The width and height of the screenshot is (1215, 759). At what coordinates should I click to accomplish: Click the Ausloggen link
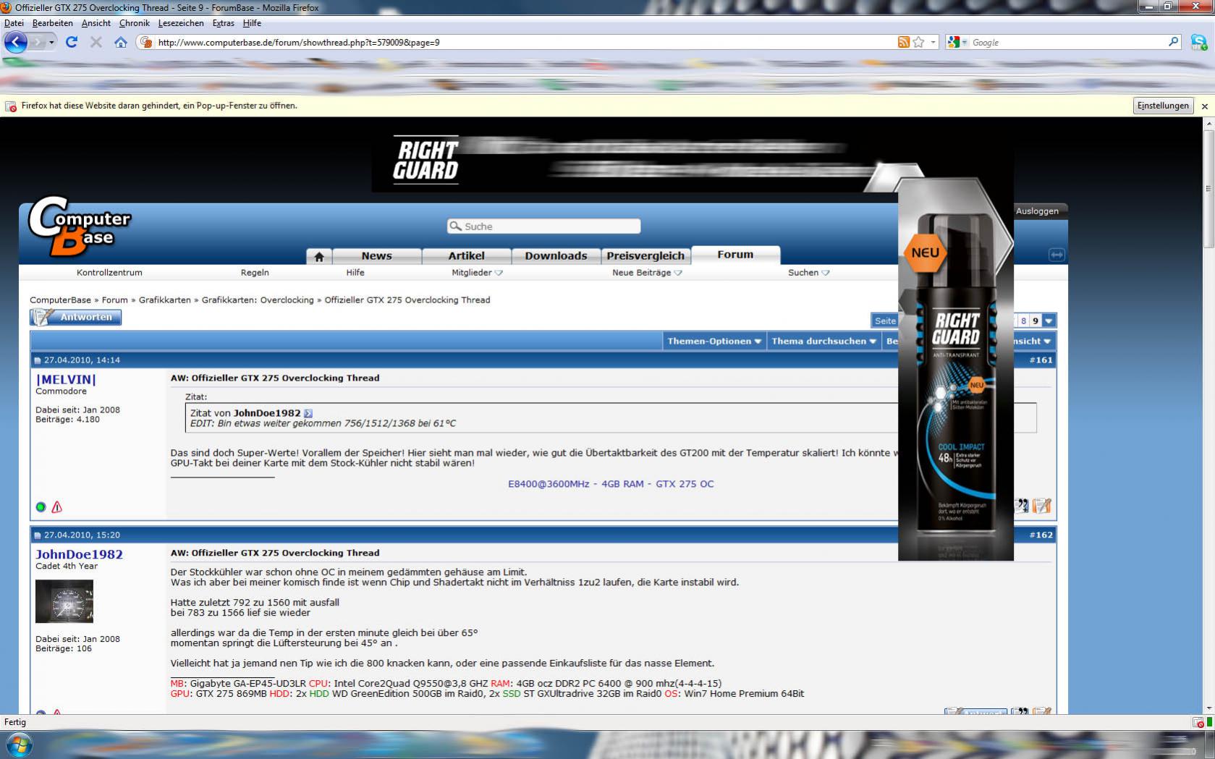[1037, 211]
